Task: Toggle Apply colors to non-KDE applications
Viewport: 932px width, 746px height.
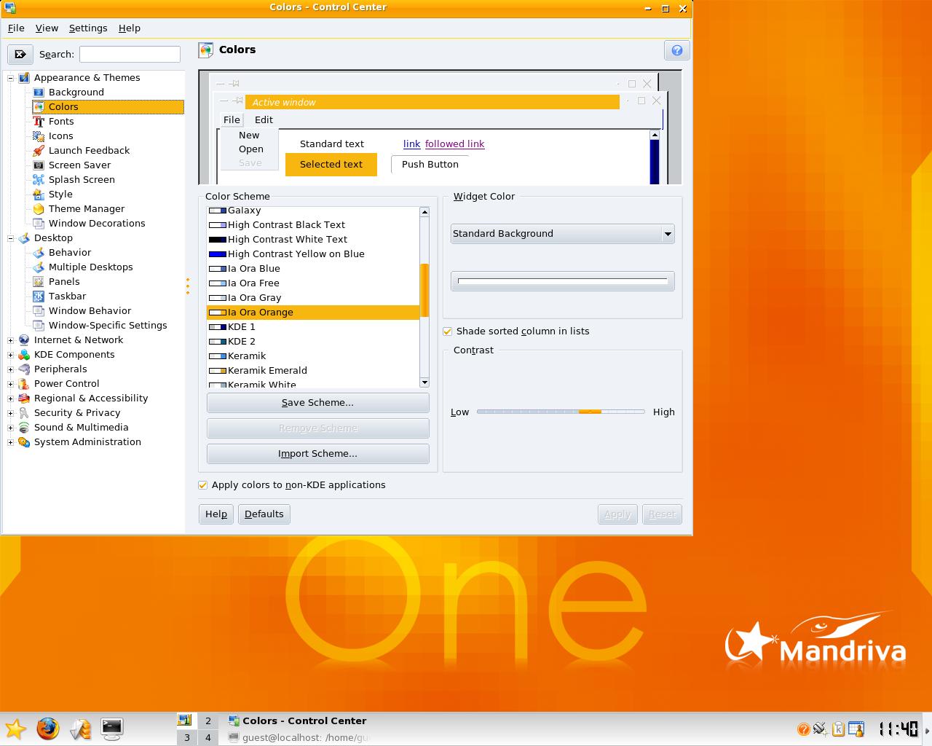Action: coord(203,485)
